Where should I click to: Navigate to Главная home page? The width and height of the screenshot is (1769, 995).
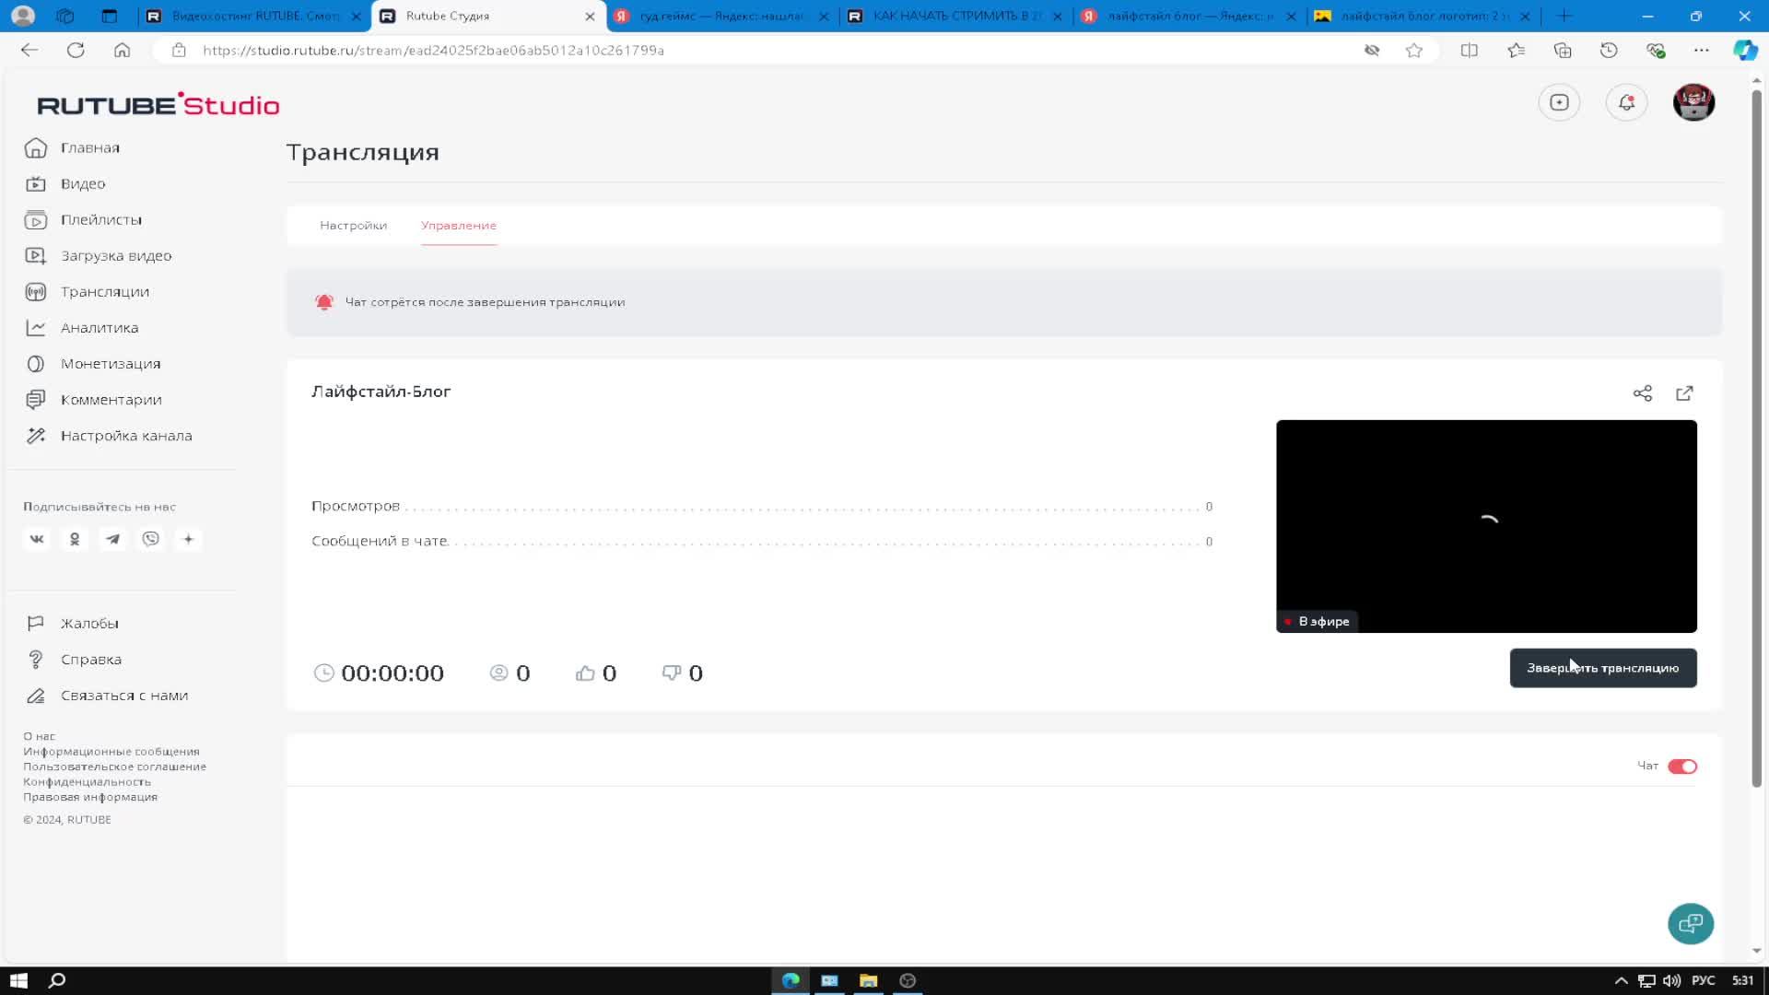pos(88,147)
